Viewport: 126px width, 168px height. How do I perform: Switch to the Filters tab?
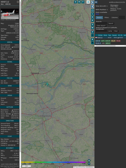[x=107, y=18]
